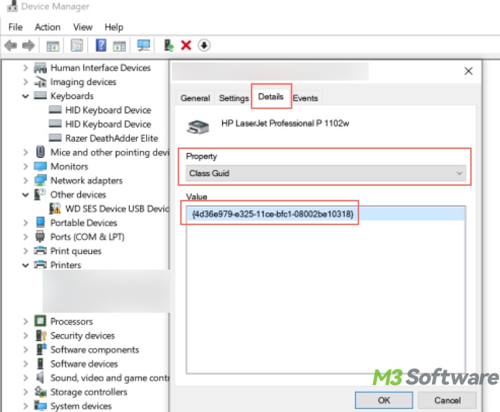
Task: Expand the Portable Devices node
Action: [x=26, y=223]
